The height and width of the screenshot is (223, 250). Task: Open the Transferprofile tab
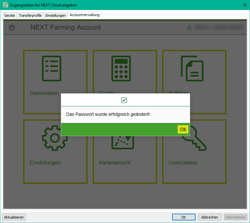pos(30,15)
